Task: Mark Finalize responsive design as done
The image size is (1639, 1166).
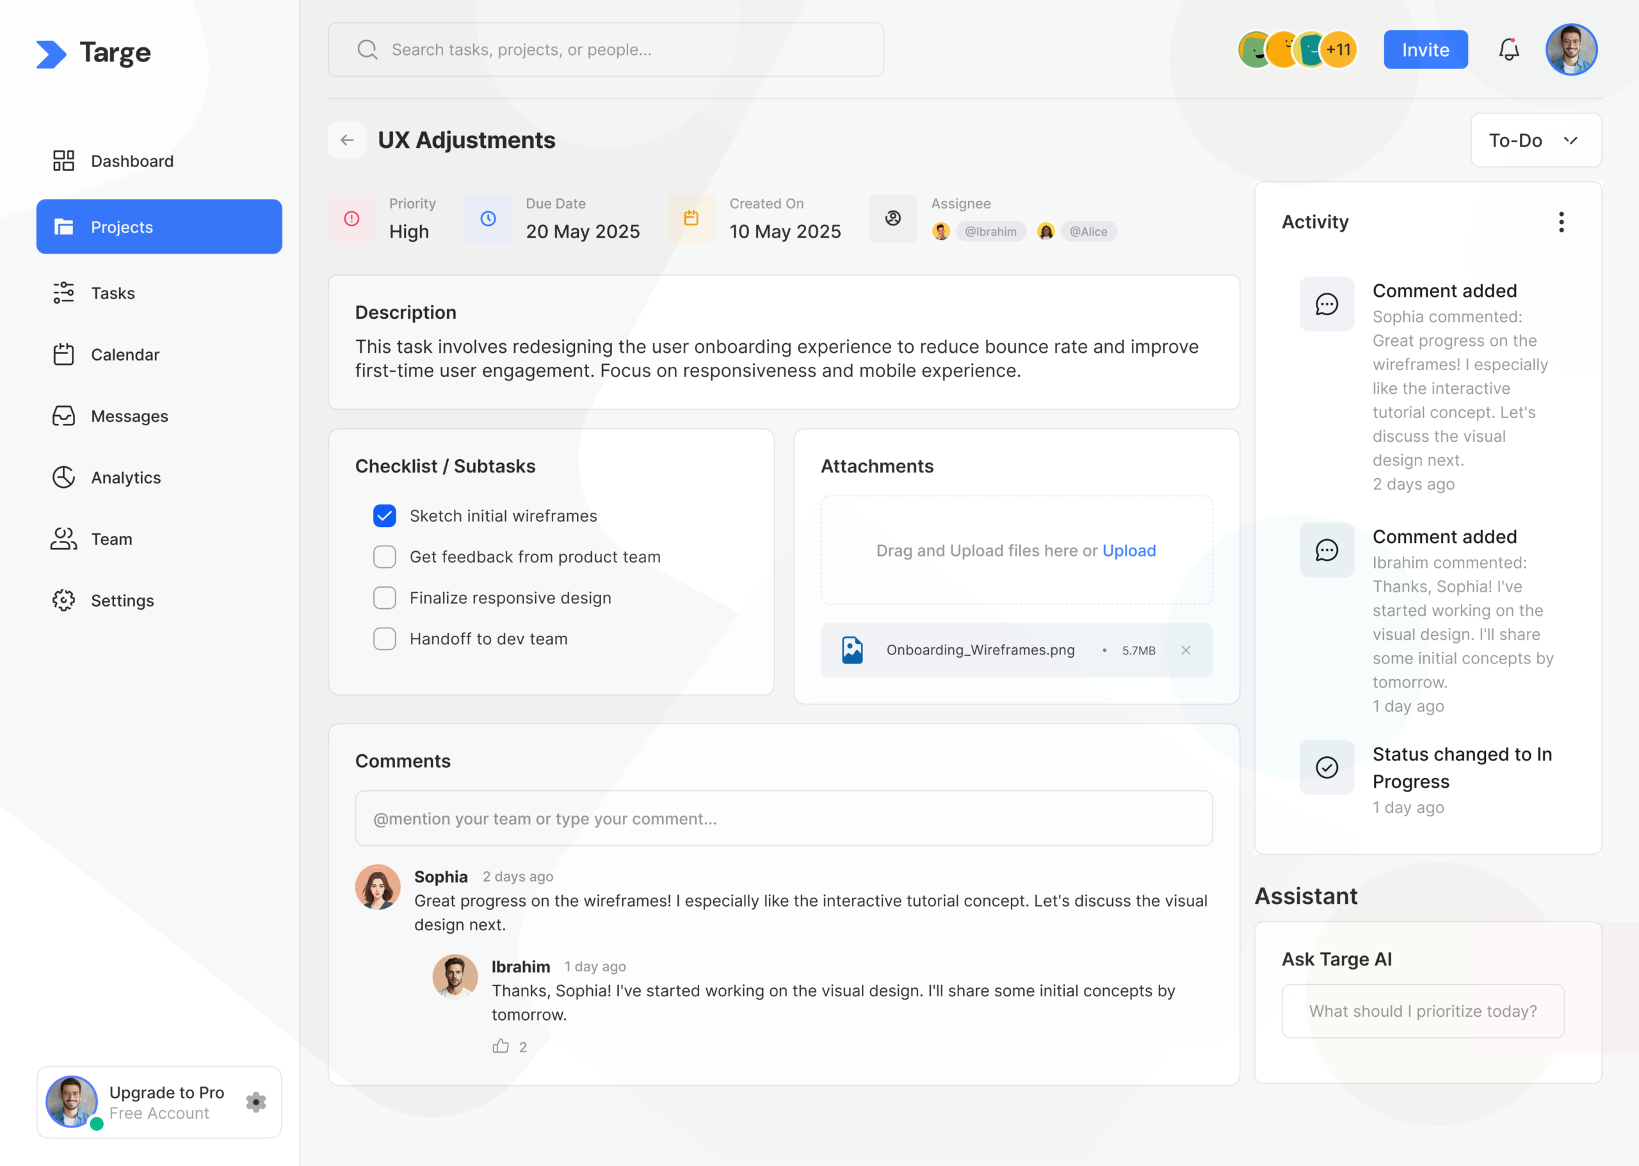Action: tap(385, 597)
